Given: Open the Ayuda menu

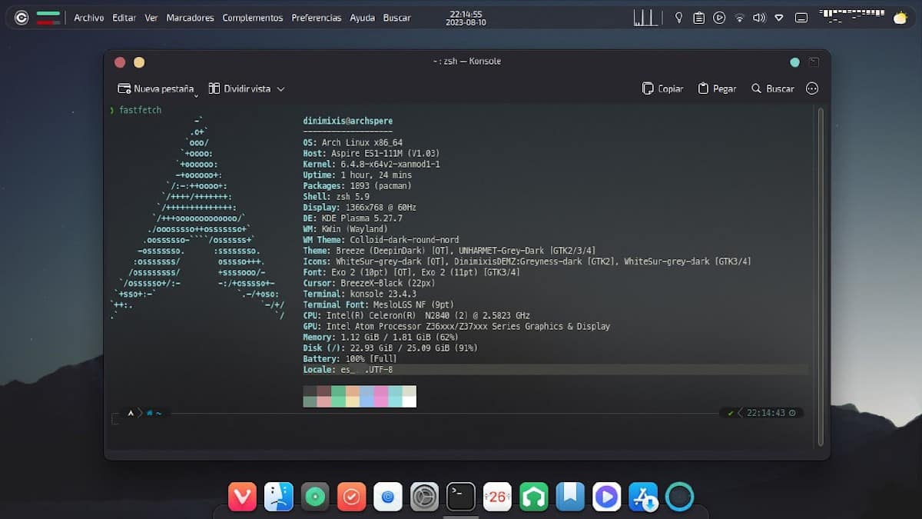Looking at the screenshot, I should pyautogui.click(x=363, y=18).
